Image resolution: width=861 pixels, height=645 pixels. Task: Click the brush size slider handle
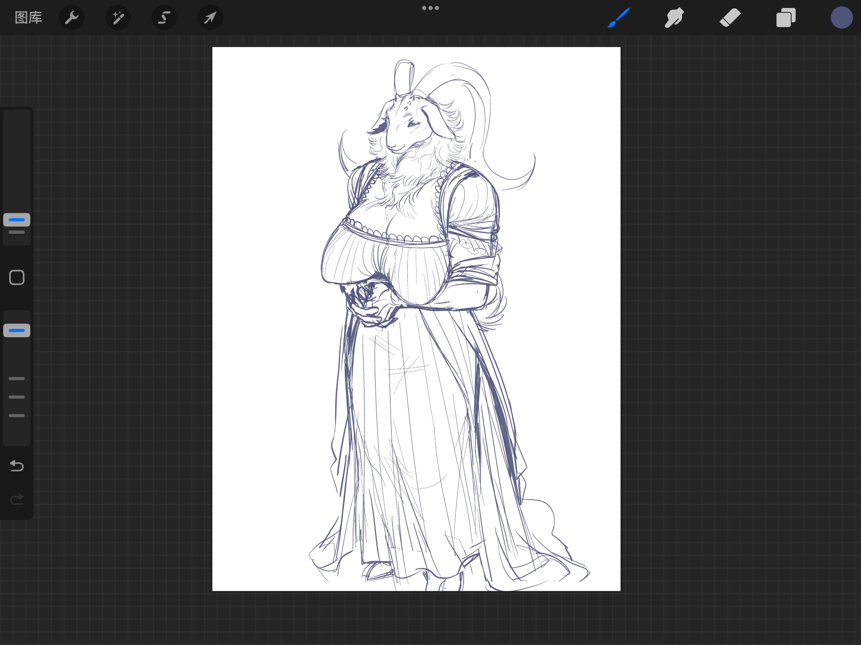pyautogui.click(x=17, y=220)
